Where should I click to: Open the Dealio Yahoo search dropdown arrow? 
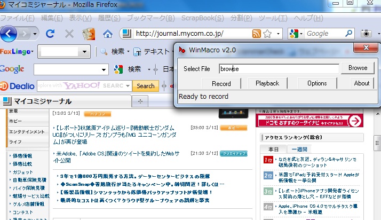pyautogui.click(x=128, y=86)
